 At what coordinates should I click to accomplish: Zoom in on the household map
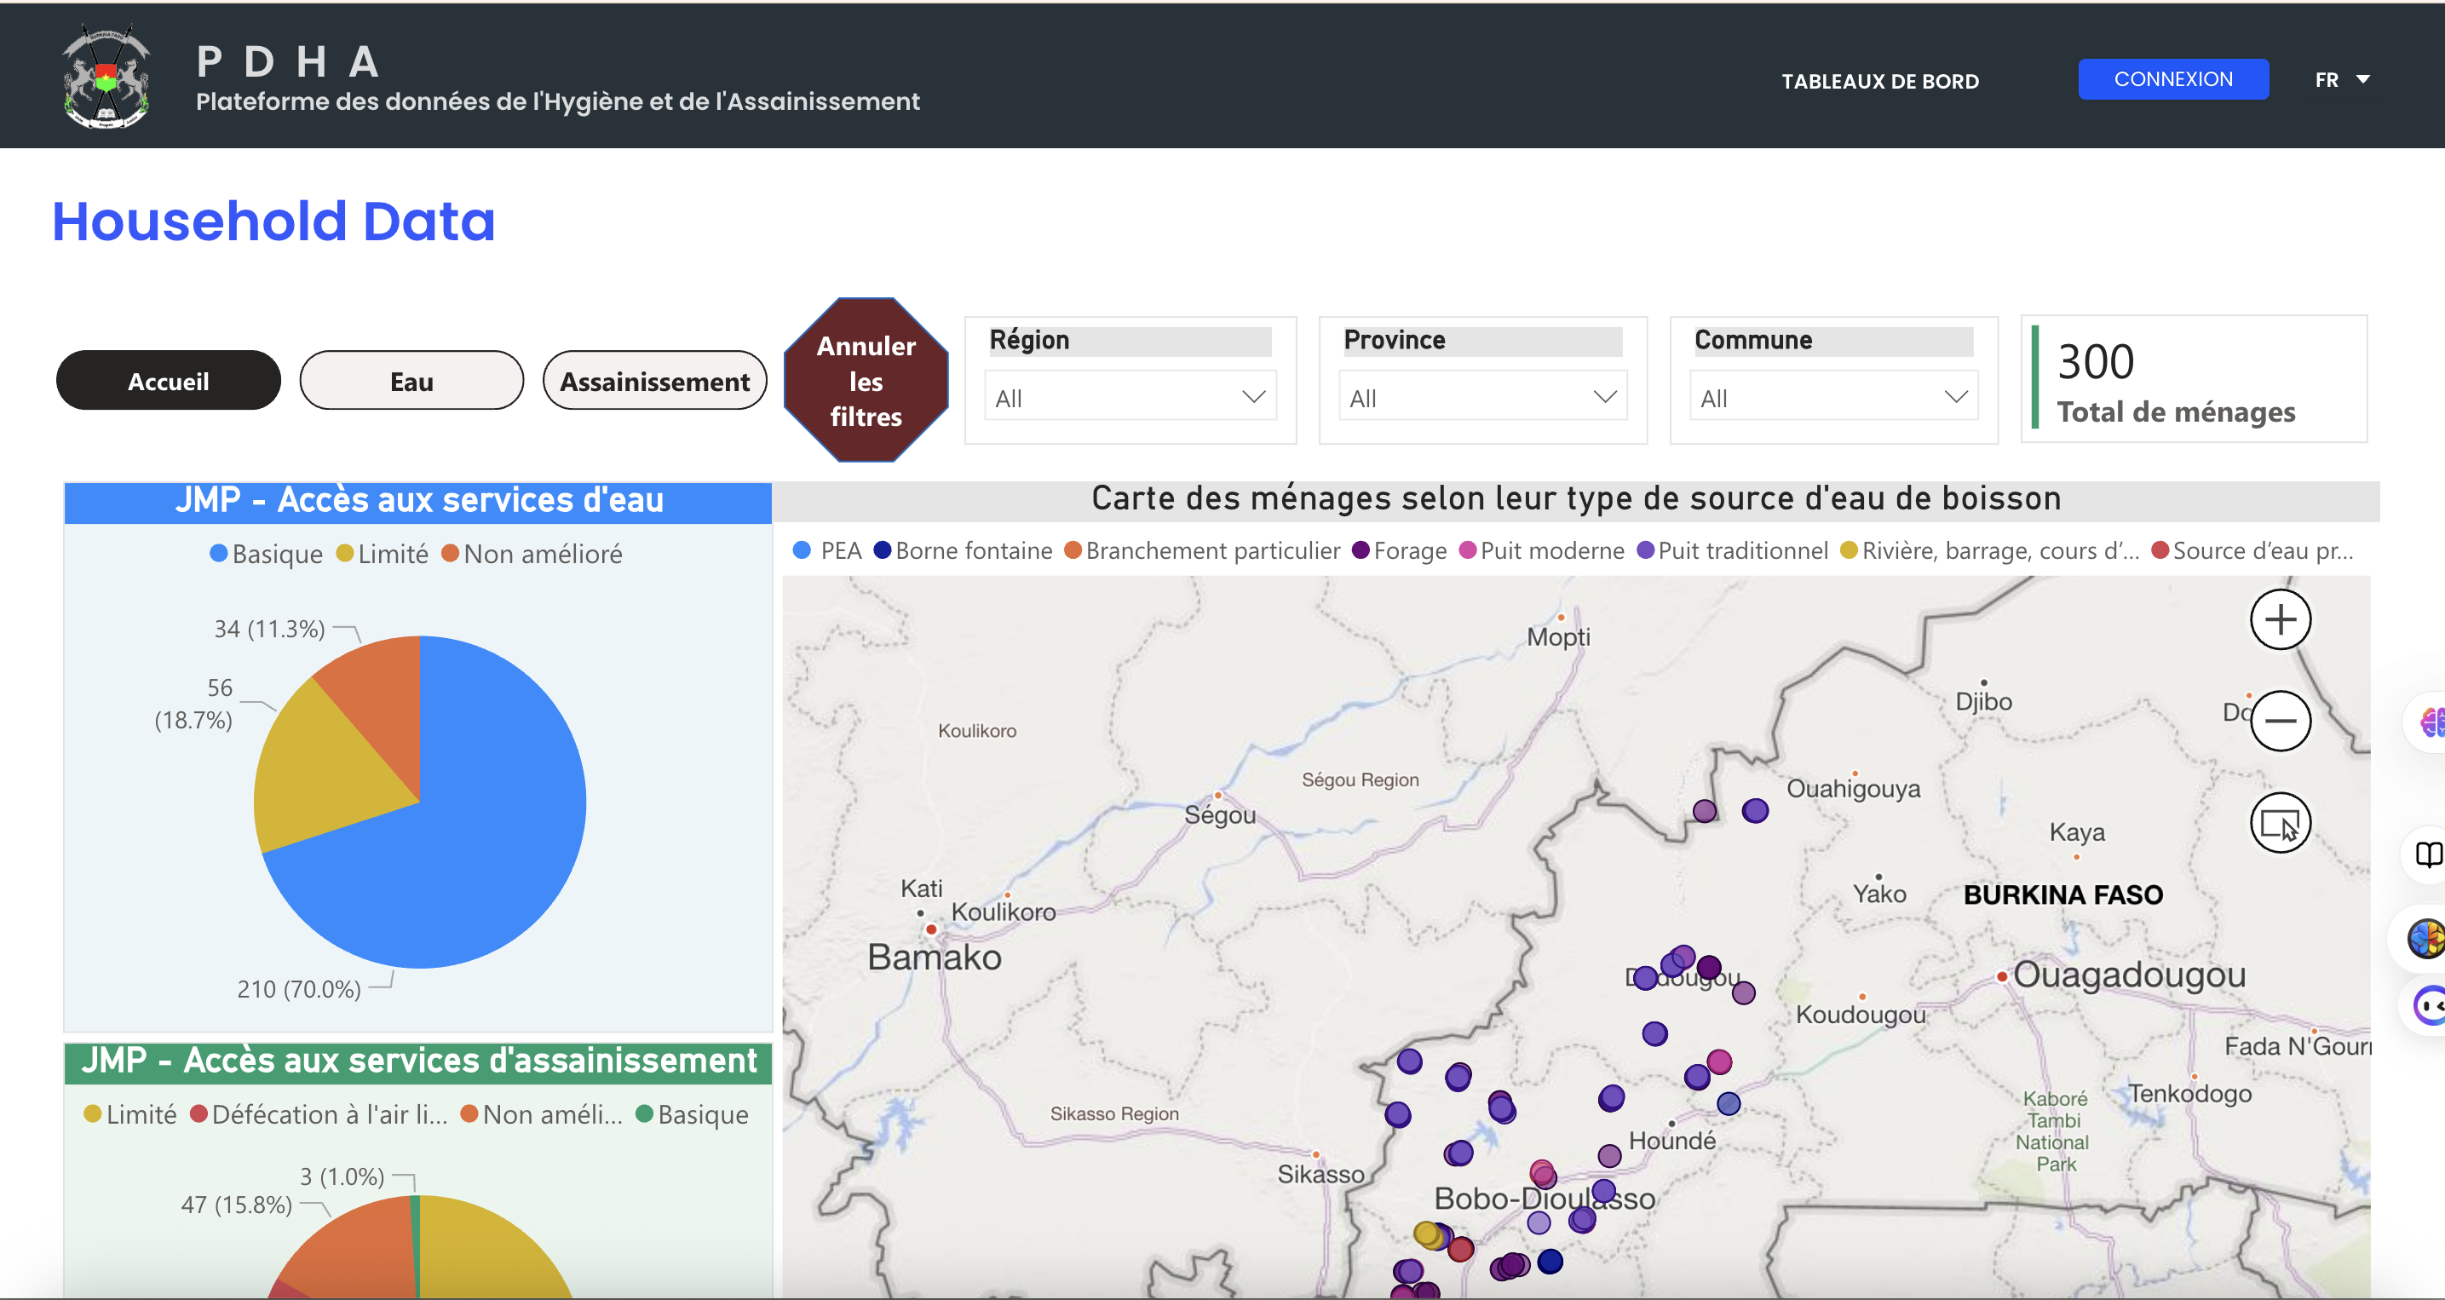coord(2280,619)
